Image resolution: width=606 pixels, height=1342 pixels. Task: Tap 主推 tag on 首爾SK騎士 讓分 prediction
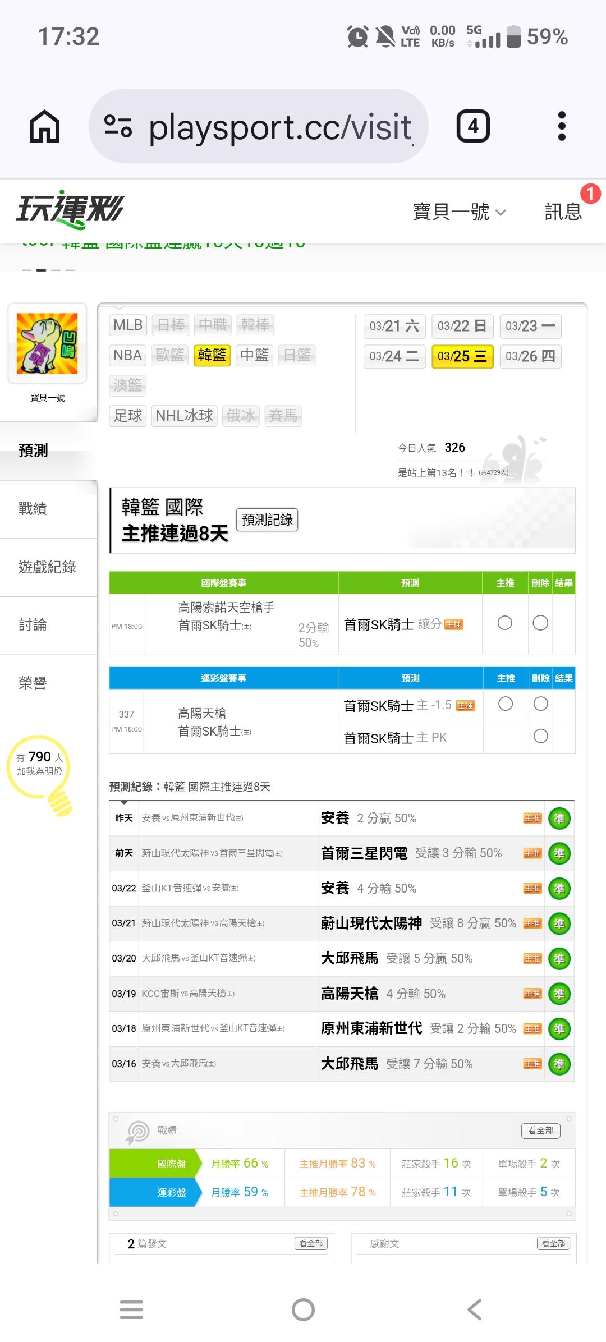click(x=454, y=624)
